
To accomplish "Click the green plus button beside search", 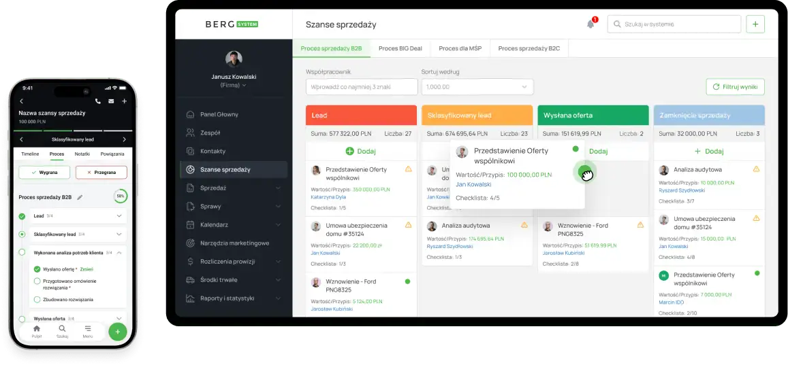I will tap(755, 24).
